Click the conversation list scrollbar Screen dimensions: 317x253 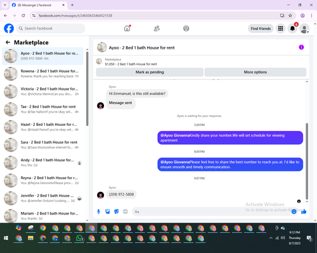pos(87,89)
